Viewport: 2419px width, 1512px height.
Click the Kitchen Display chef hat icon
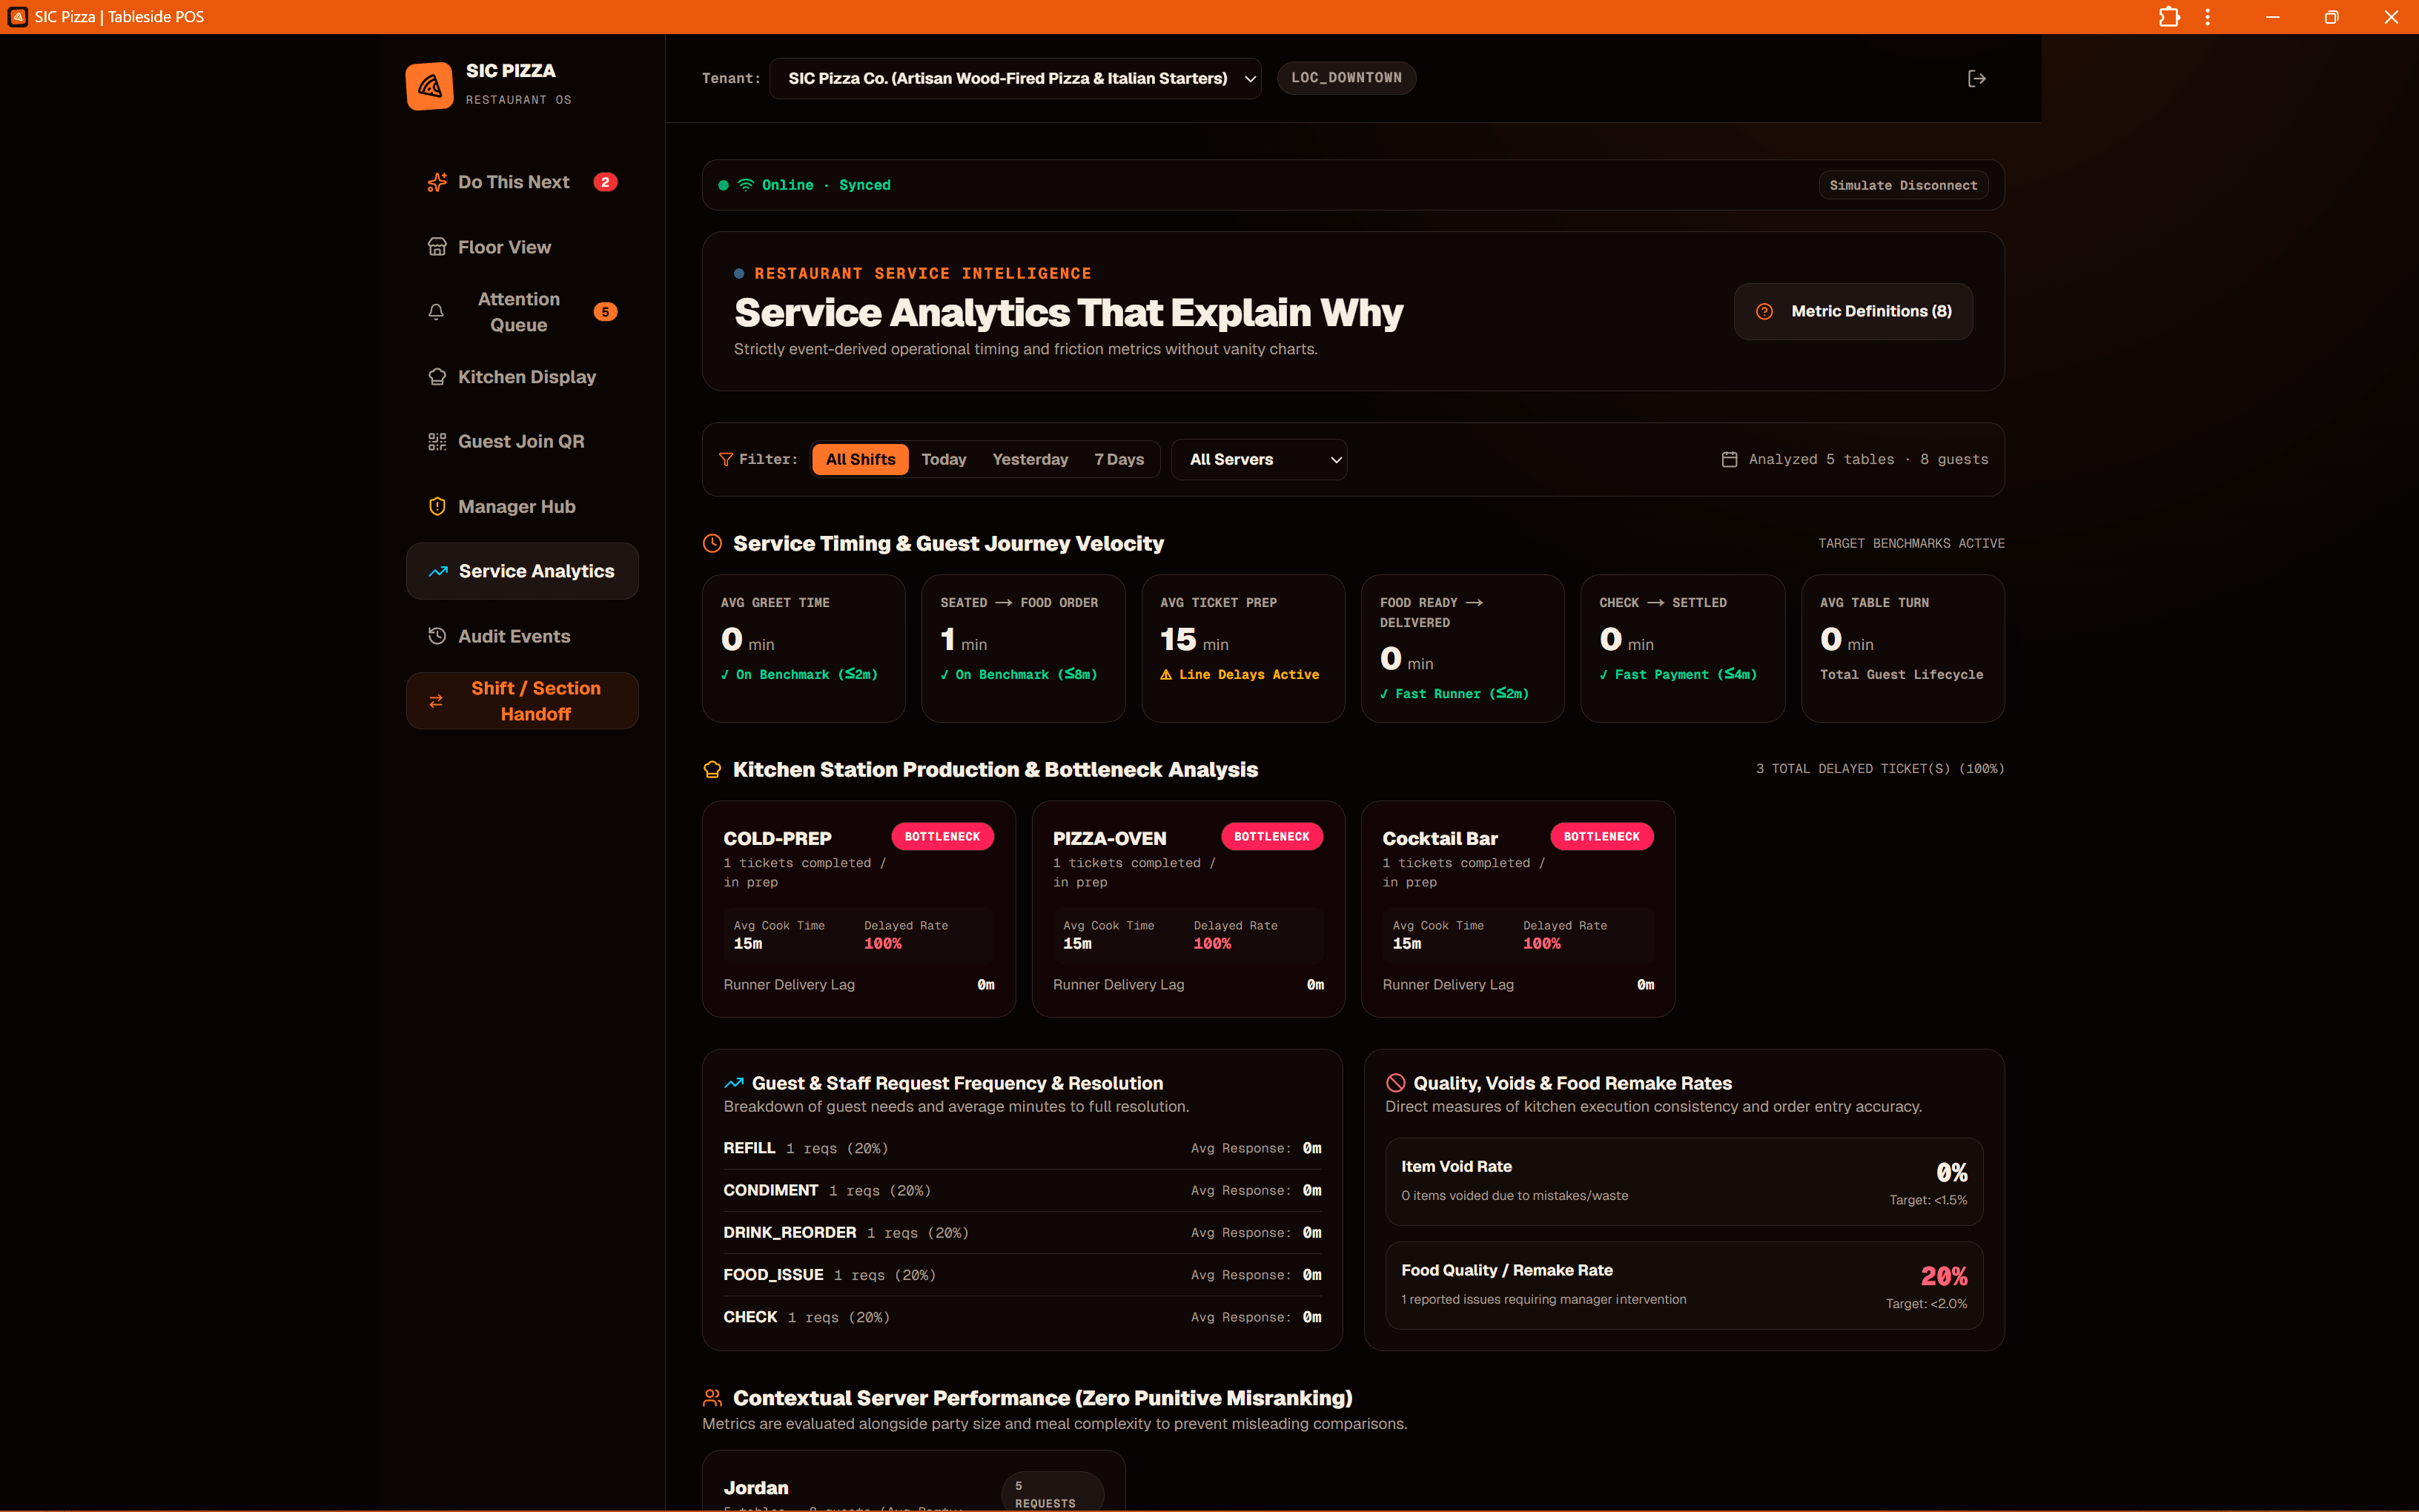437,377
